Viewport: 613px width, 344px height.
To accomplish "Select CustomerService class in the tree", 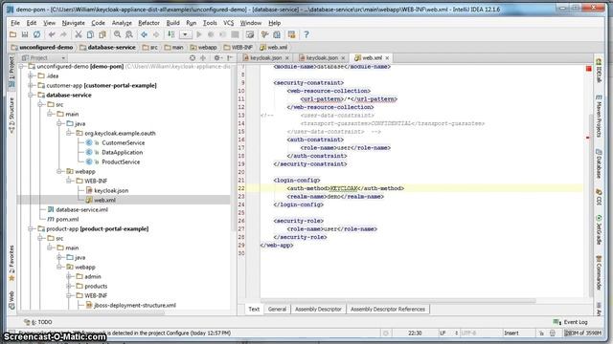I will [x=124, y=142].
